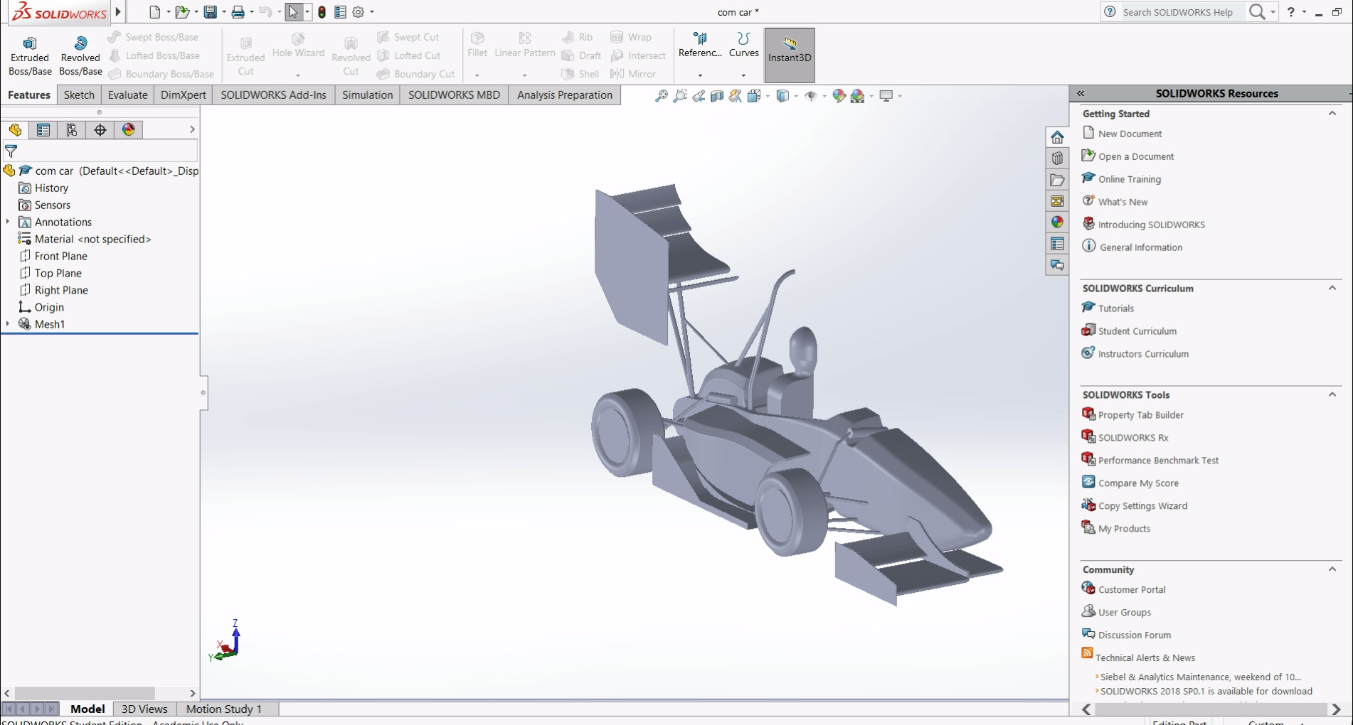This screenshot has height=725, width=1353.
Task: Click the Section View icon
Action: (x=717, y=96)
